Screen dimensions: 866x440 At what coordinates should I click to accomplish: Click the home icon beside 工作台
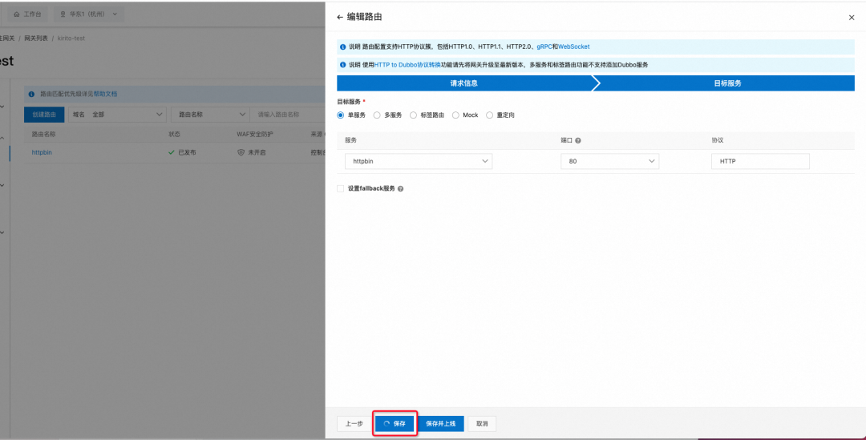coord(17,14)
